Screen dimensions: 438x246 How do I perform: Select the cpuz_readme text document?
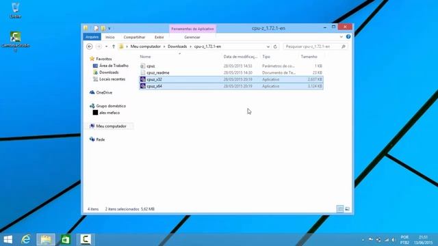(231, 73)
